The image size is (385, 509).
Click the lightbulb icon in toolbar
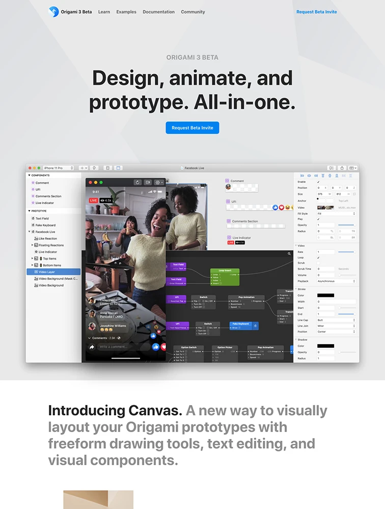tap(94, 168)
